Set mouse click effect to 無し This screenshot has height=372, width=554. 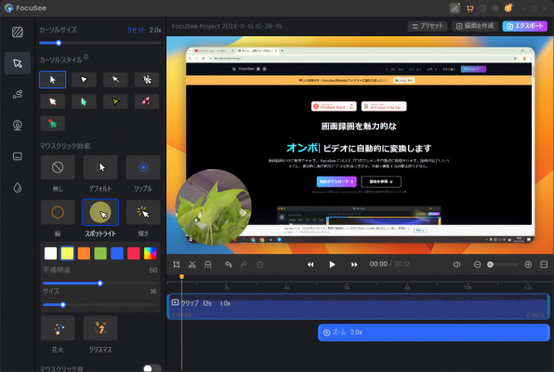pos(58,166)
